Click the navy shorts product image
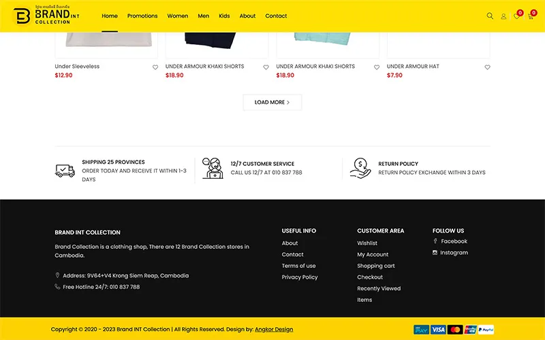545x340 pixels. 217,45
